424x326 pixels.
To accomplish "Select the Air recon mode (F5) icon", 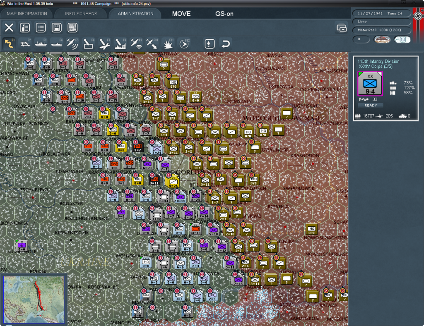I will tap(72, 43).
